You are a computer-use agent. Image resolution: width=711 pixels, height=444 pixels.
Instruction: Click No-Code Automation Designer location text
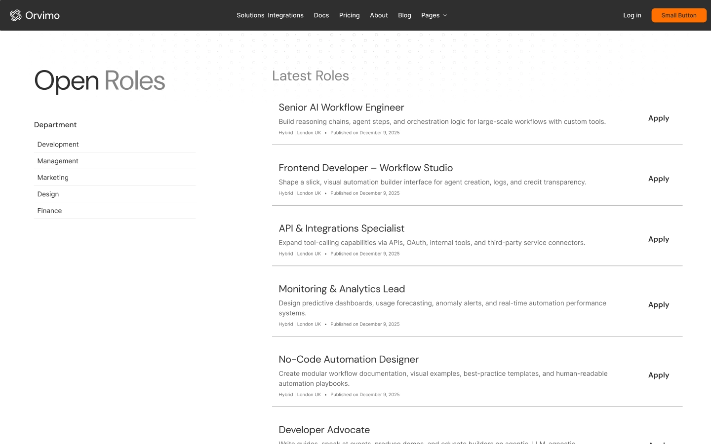(x=300, y=395)
